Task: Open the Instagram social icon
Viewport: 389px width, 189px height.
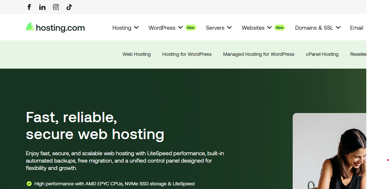Action: click(56, 7)
